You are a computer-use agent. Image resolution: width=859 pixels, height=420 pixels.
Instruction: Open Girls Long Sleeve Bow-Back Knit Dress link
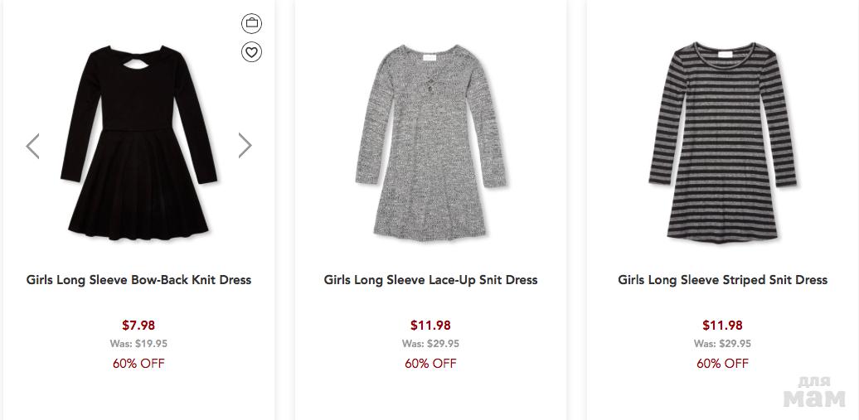click(x=138, y=280)
